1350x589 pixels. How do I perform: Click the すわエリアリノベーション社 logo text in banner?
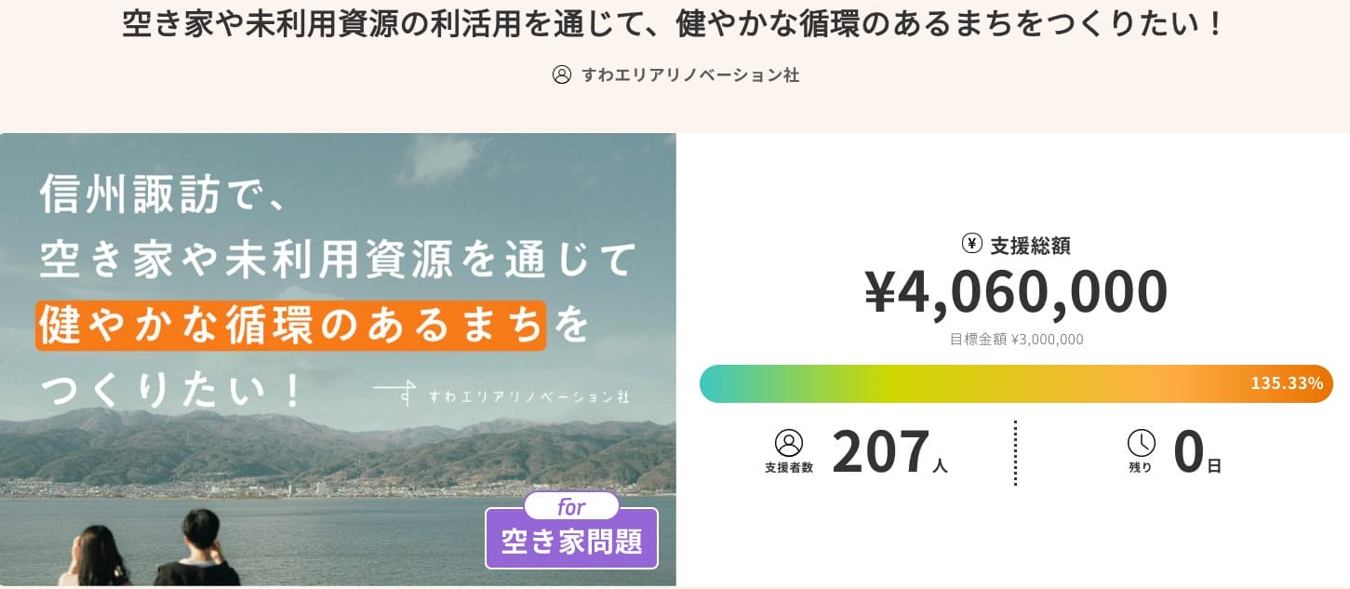[528, 396]
